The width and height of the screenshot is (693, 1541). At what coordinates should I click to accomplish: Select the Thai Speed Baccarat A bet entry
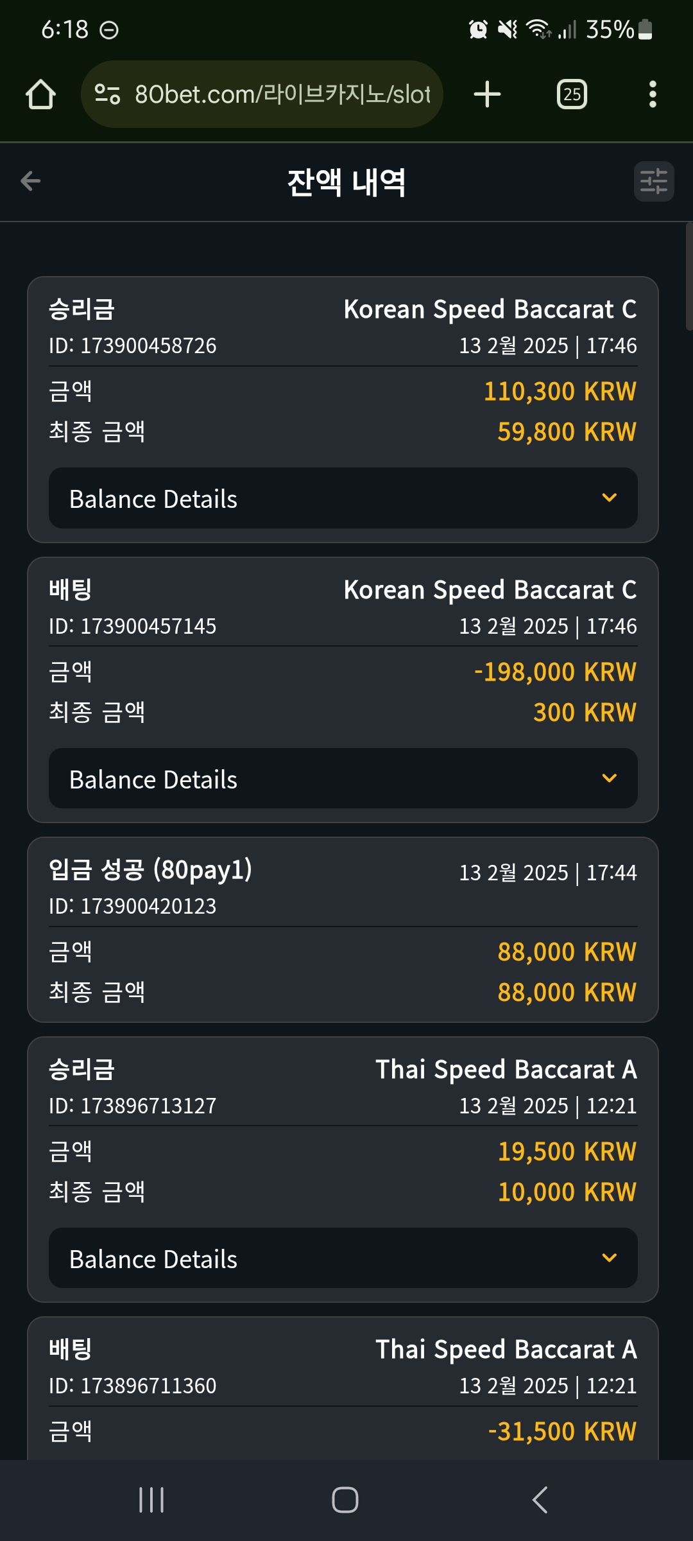point(343,1388)
